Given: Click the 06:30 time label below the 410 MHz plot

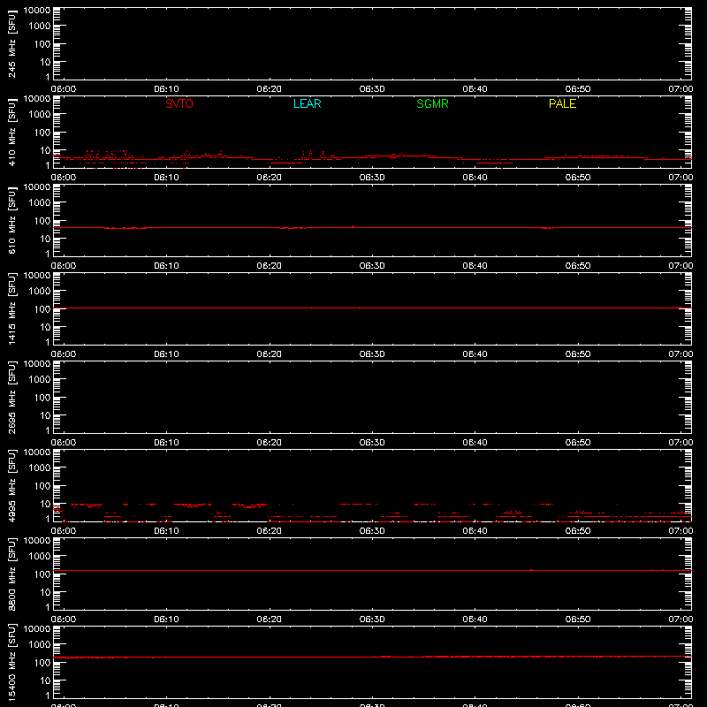Looking at the screenshot, I should click(x=372, y=178).
